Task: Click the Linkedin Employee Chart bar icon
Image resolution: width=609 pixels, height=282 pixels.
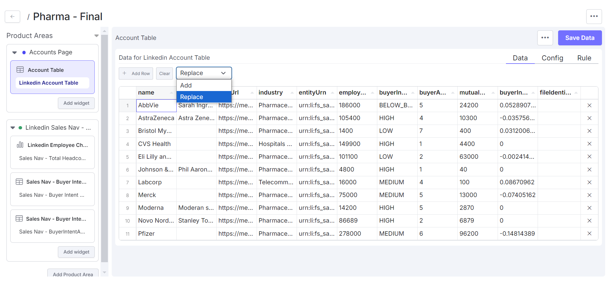Action: click(20, 145)
